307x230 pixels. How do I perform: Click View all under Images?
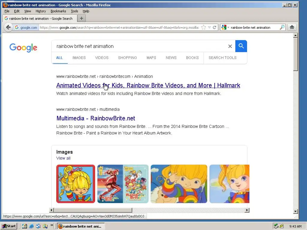[63, 158]
